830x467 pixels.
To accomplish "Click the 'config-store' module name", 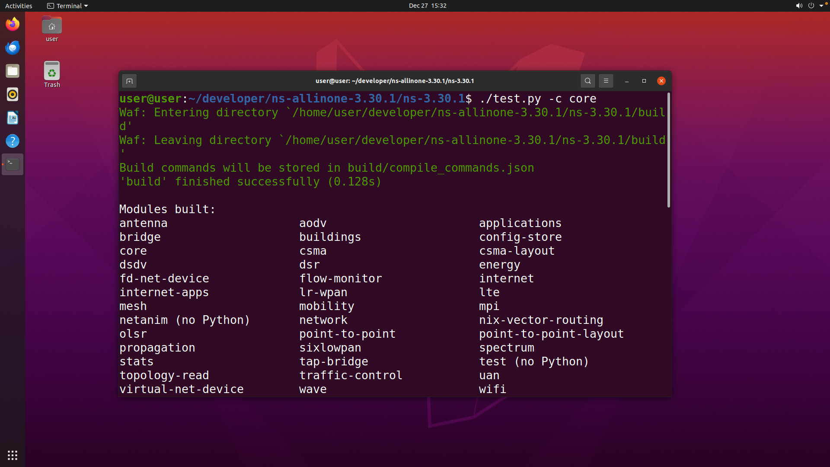I will (x=520, y=237).
